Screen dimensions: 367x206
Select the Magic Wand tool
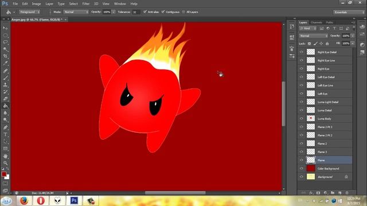pos(5,49)
